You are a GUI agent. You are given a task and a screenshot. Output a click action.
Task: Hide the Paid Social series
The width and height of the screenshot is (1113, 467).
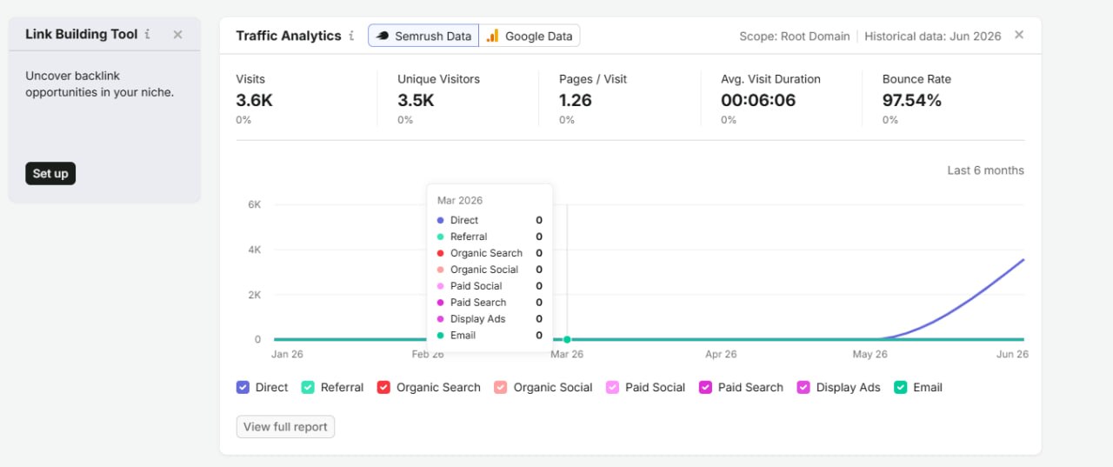coord(612,387)
